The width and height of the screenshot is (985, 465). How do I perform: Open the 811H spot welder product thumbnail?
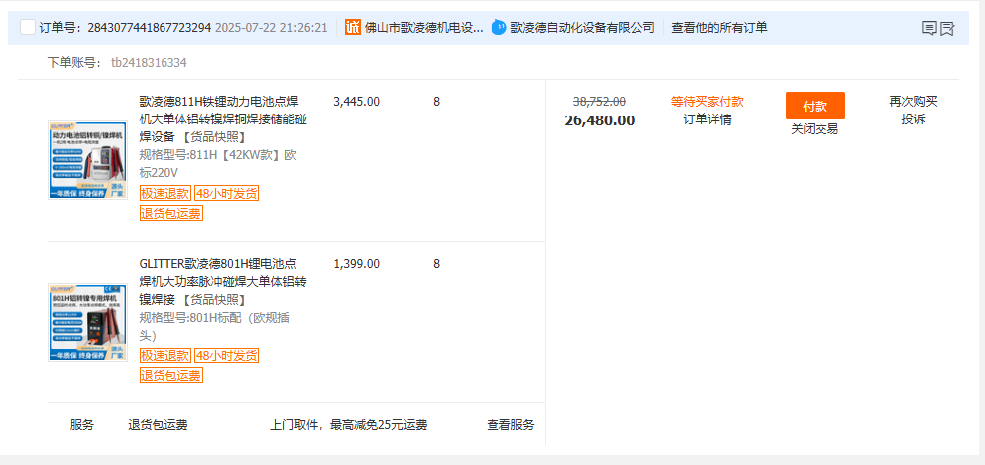(x=88, y=160)
